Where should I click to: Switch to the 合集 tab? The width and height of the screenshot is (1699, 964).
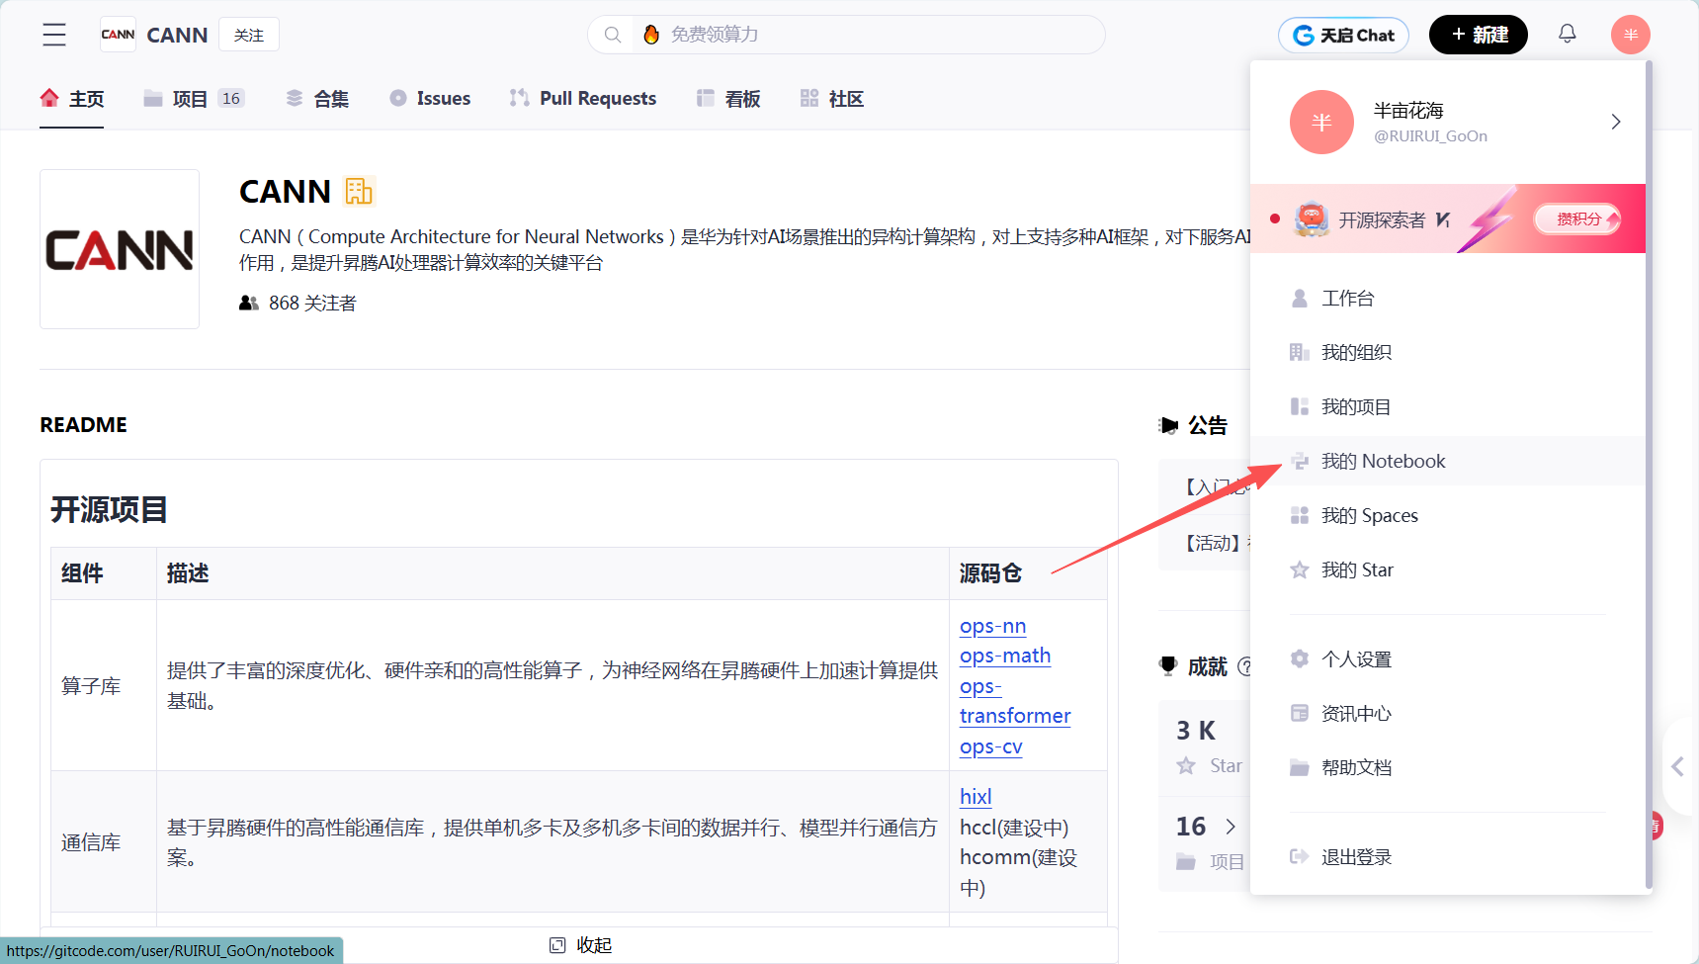click(317, 98)
